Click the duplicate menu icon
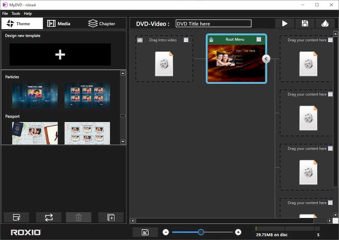The image size is (339, 240). click(110, 217)
